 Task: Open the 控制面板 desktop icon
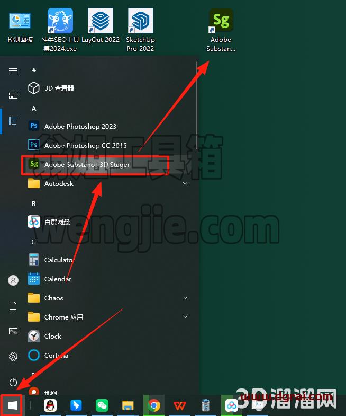pos(20,26)
